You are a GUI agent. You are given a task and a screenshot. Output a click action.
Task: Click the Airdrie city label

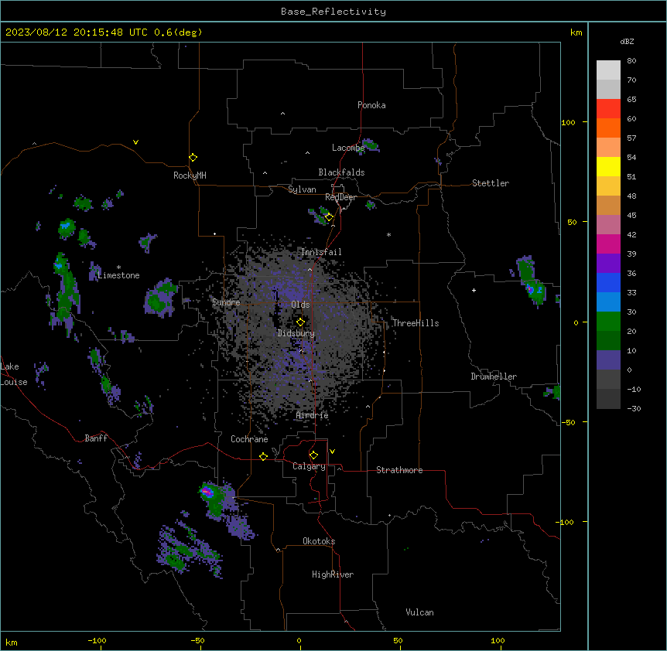click(313, 415)
